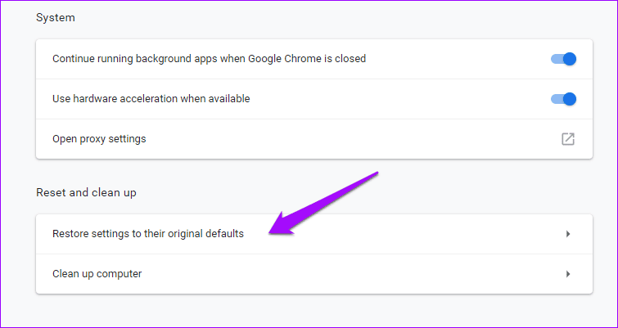Click the "Use hardware acceleration when available" label
This screenshot has width=618, height=328.
tap(151, 99)
